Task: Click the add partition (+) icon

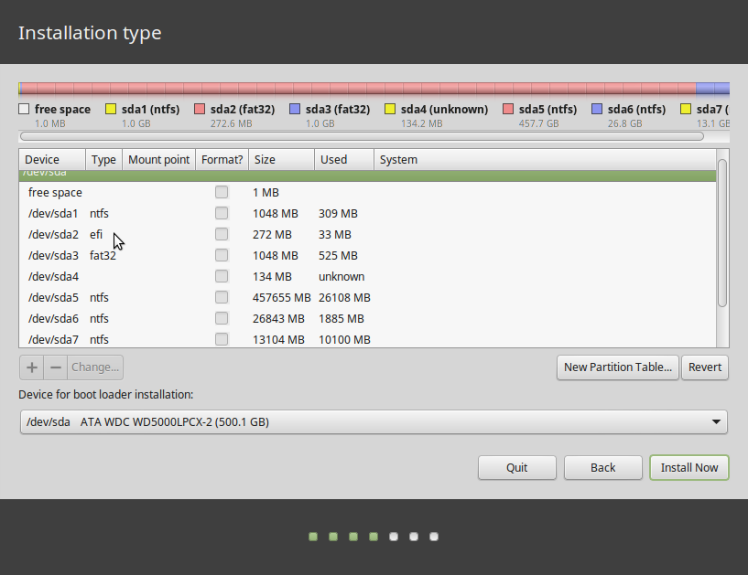Action: [31, 367]
